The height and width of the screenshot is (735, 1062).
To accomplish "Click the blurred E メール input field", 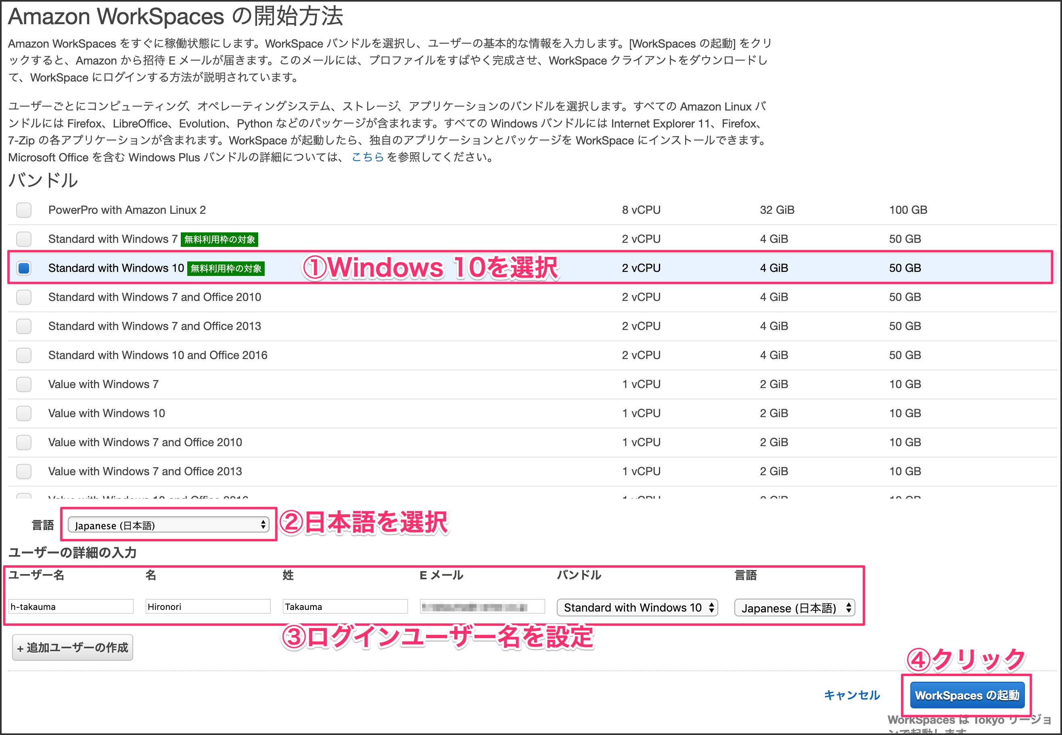I will coord(482,606).
